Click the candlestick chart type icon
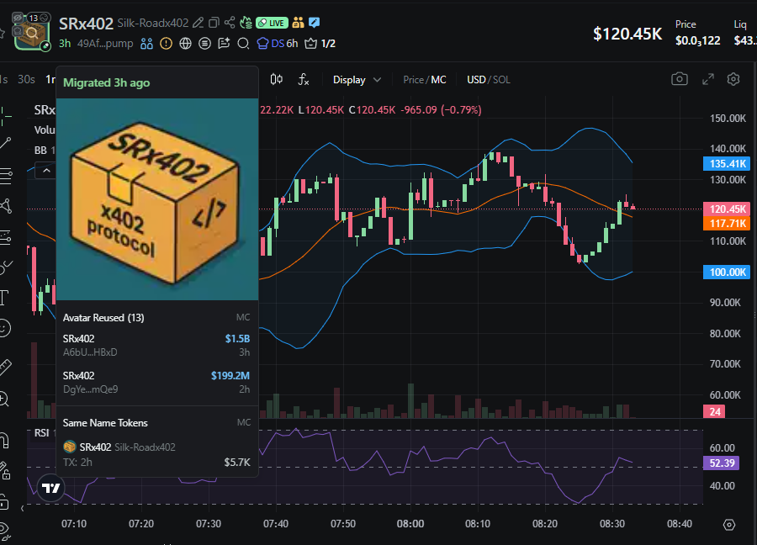Screen dimensions: 757x545 tap(277, 79)
